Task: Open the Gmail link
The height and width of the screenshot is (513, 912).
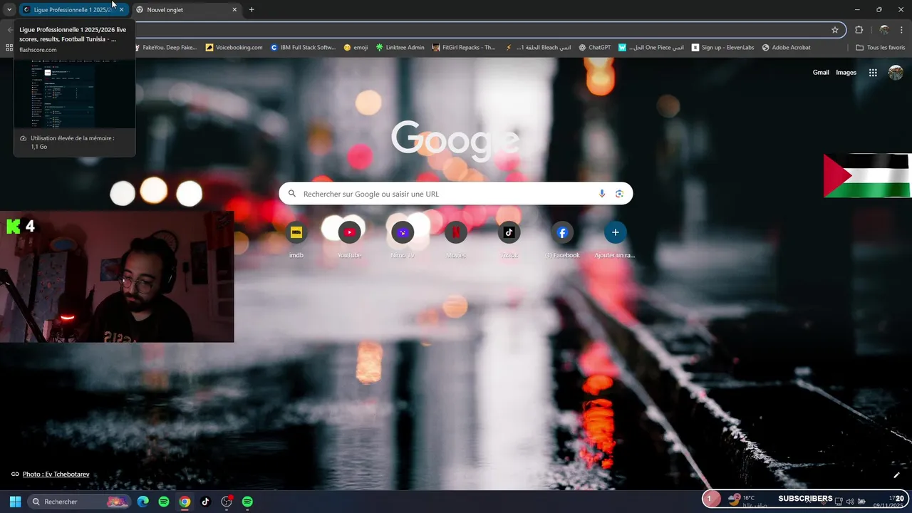Action: [x=821, y=73]
